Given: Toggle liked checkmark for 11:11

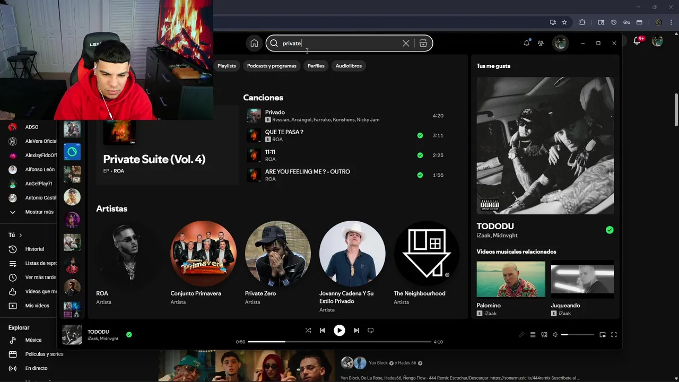Looking at the screenshot, I should 420,155.
